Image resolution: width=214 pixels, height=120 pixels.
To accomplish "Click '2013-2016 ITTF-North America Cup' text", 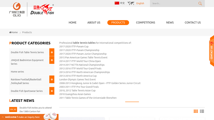I will coord(78,76).
